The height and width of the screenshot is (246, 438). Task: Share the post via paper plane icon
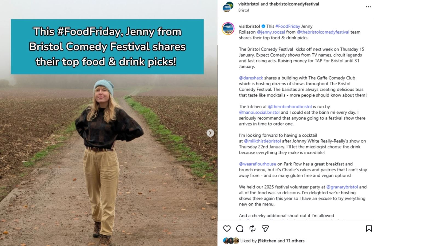pyautogui.click(x=265, y=229)
